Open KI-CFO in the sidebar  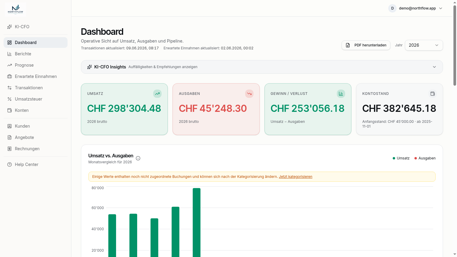tap(35, 27)
